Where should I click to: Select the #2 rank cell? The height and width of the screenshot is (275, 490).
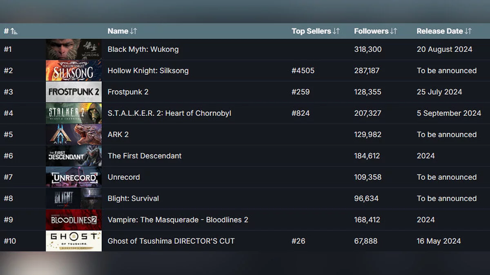click(x=8, y=70)
